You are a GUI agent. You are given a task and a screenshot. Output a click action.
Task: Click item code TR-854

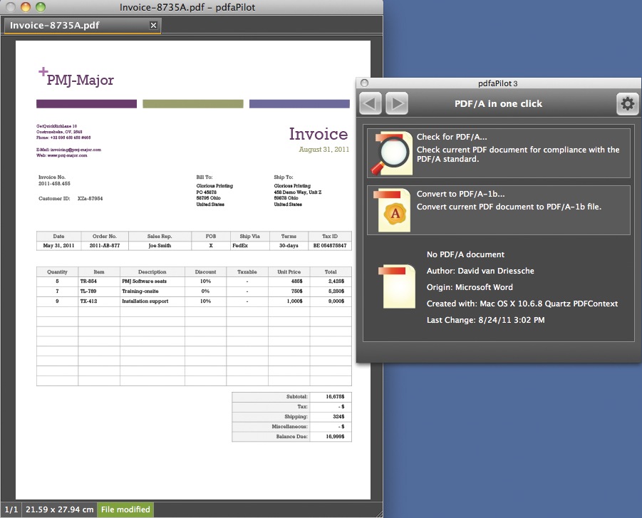tap(88, 281)
